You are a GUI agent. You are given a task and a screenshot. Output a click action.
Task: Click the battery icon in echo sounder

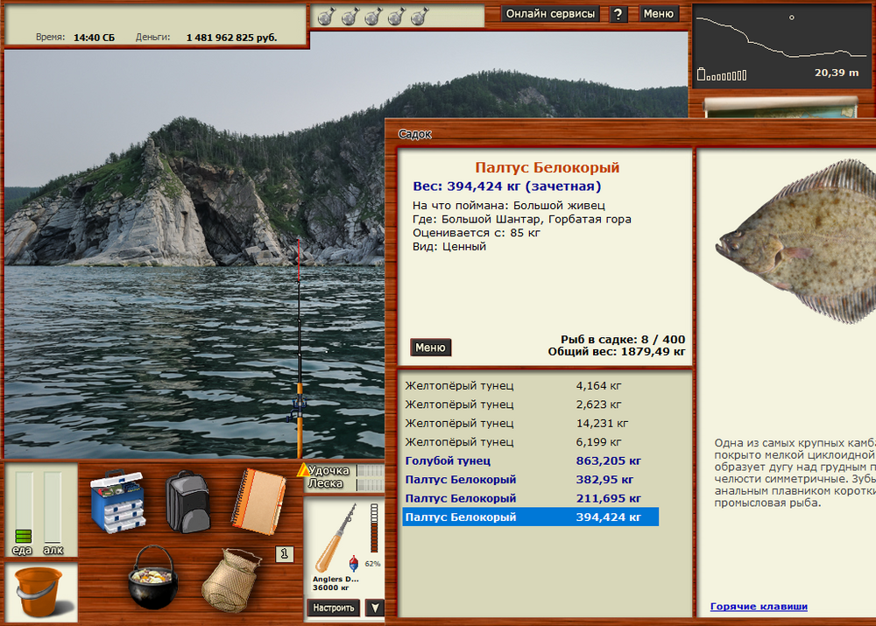702,74
